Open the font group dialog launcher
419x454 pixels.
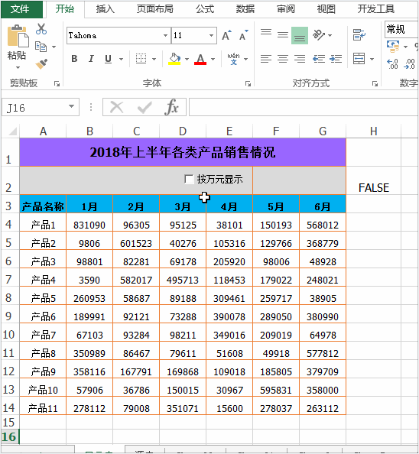[x=248, y=83]
